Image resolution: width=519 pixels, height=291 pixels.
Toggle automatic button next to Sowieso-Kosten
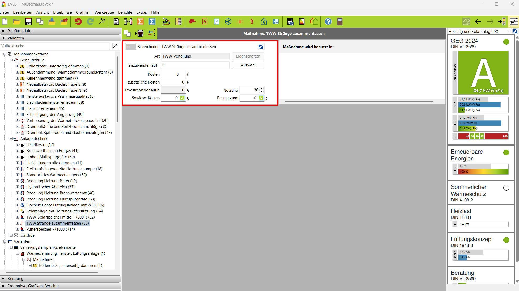coord(182,98)
